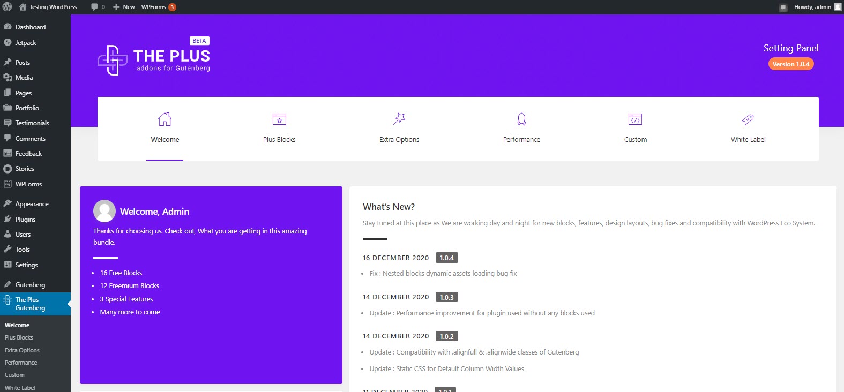Click "Fix : Nested blocks dynamic assets" entry
The width and height of the screenshot is (844, 392).
click(x=443, y=273)
